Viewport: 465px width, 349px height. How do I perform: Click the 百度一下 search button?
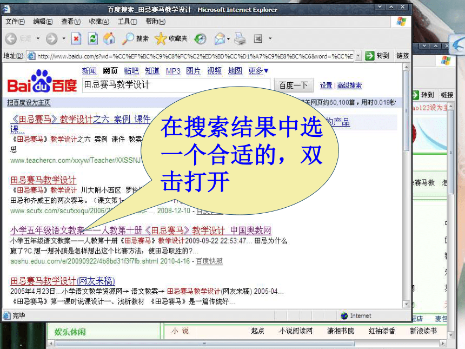pos(293,85)
